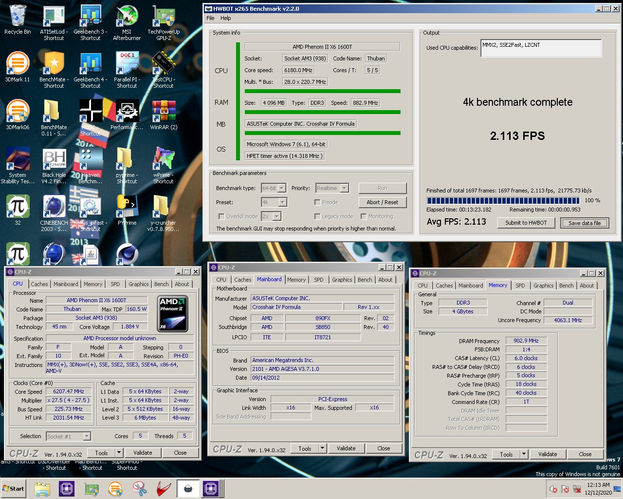The width and height of the screenshot is (623, 499).
Task: Open Black Hole V4.2 benchmark icon
Action: pos(54,166)
